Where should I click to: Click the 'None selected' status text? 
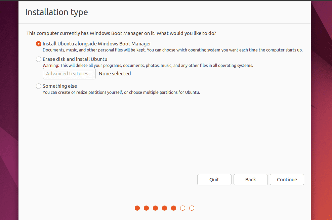point(115,74)
